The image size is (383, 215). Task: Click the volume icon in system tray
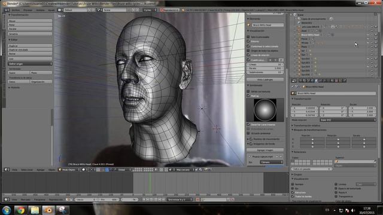[x=353, y=210]
